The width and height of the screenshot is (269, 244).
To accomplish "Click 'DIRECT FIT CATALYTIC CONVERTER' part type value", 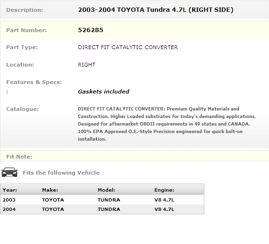I will [x=128, y=47].
